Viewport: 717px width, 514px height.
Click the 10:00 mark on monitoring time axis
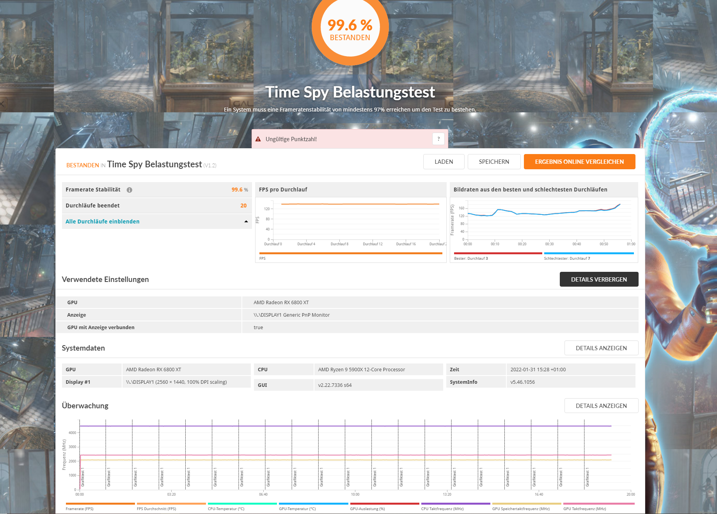[x=355, y=495]
